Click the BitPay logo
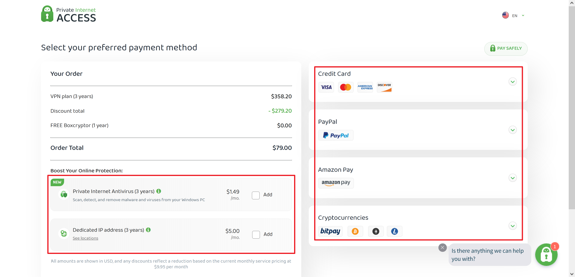 (x=330, y=231)
